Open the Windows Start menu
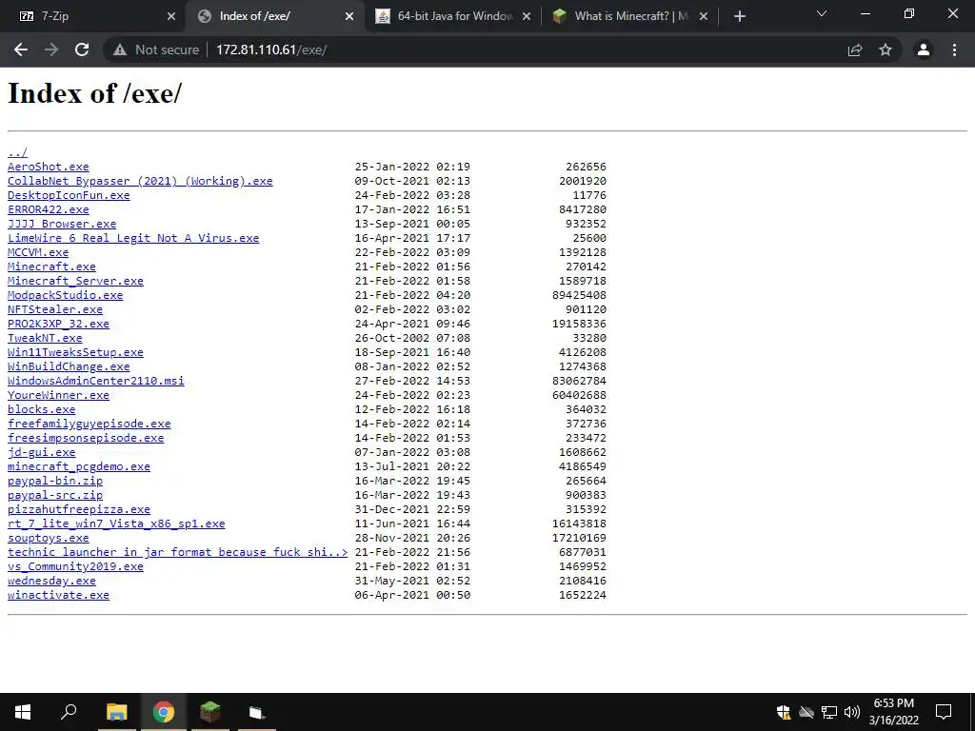The width and height of the screenshot is (975, 731). 23,712
